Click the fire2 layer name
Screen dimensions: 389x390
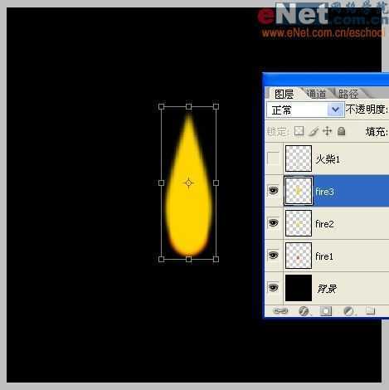point(325,224)
